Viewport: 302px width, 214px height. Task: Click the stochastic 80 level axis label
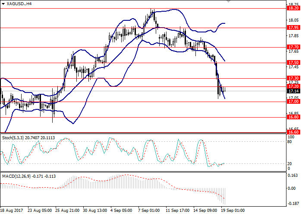tap(289, 142)
